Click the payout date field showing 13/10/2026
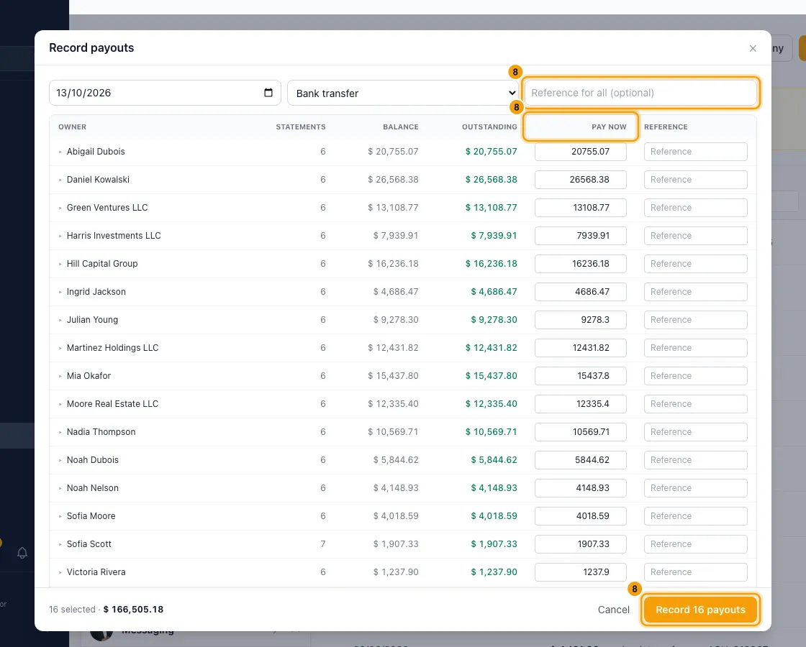Viewport: 806px width, 647px height. coord(165,93)
